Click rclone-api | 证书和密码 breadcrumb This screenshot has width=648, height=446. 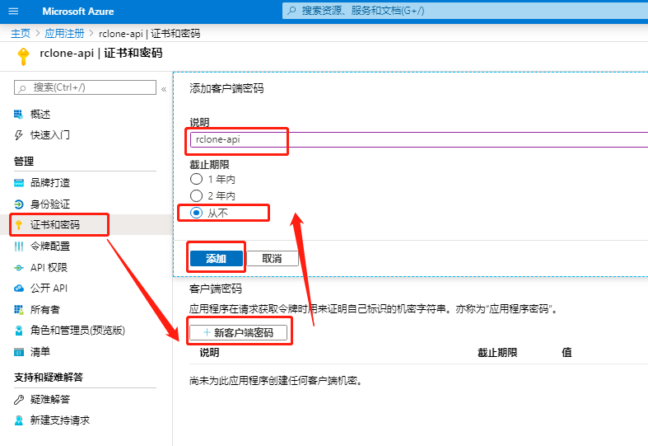[150, 34]
